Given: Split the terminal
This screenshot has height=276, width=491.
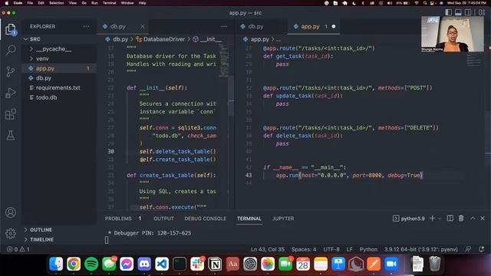Looking at the screenshot, I should click(x=450, y=219).
